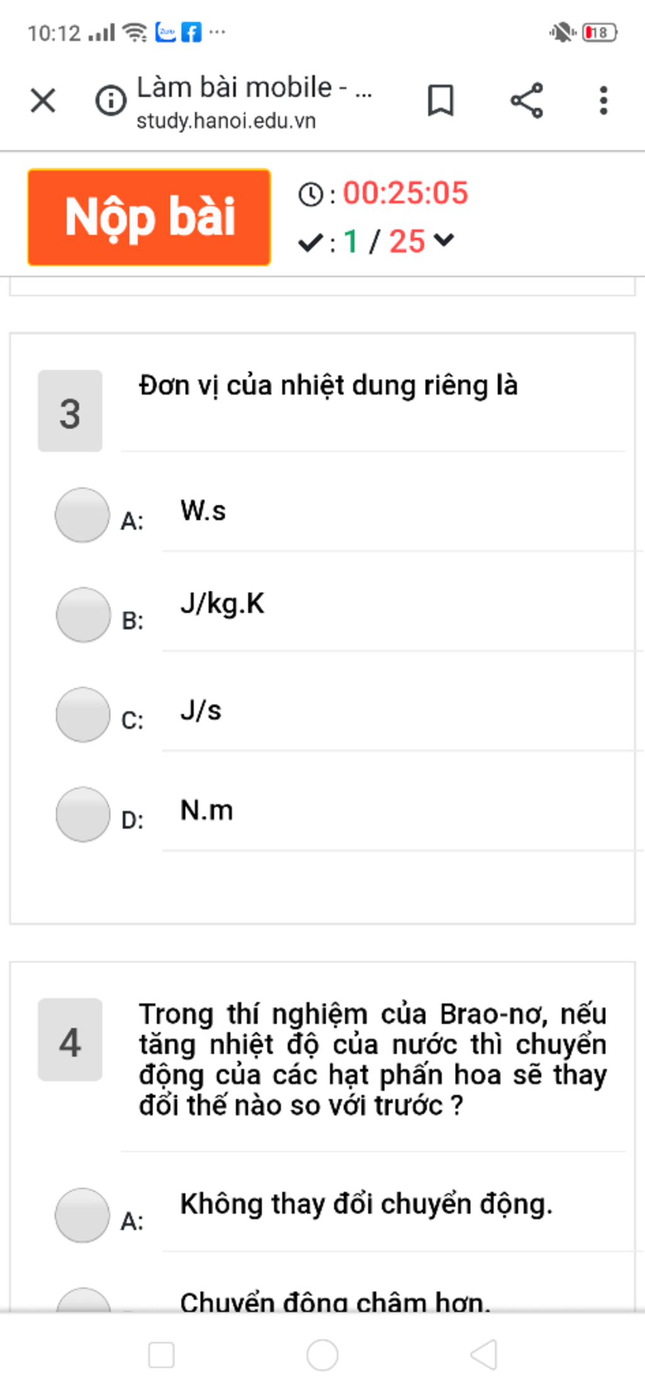Choose option D N.m radio button
Viewport: 645px width, 1398px height.
(83, 814)
